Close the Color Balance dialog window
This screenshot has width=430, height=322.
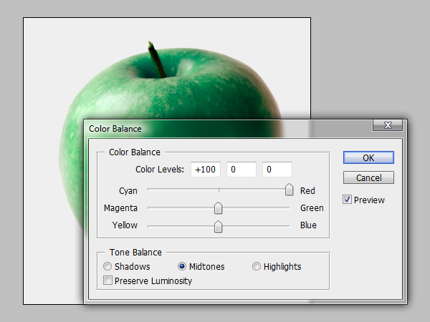coord(388,125)
